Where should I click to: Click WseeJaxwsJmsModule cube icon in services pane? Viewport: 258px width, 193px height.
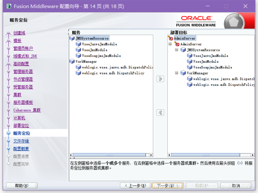point(78,44)
